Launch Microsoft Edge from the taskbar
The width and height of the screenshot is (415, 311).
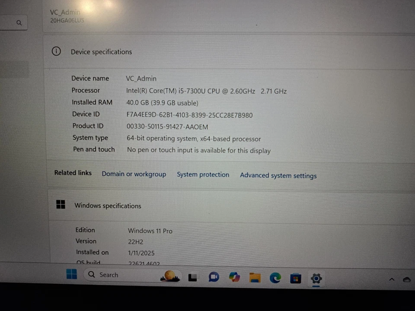pos(275,278)
